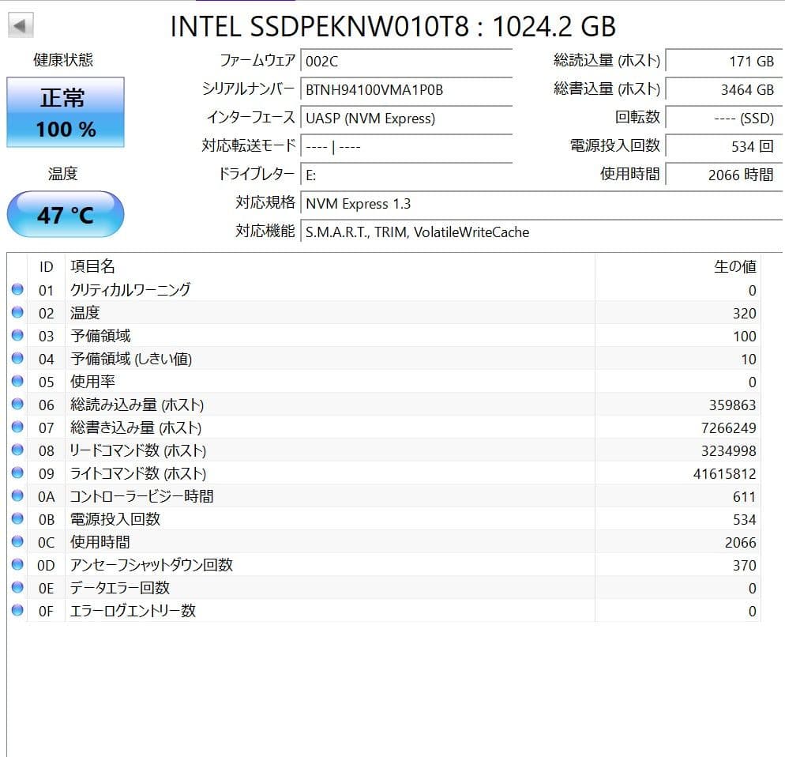Click the status icon beside データエラー回数
This screenshot has width=785, height=757.
pyautogui.click(x=17, y=588)
